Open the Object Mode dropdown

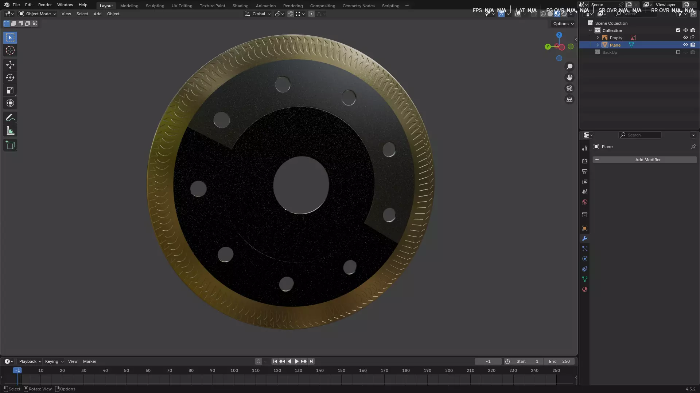[37, 14]
